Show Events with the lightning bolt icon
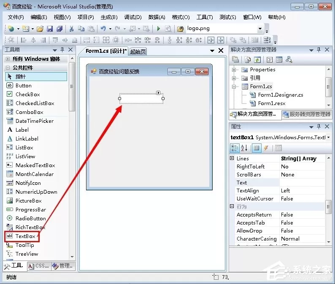 coord(266,148)
